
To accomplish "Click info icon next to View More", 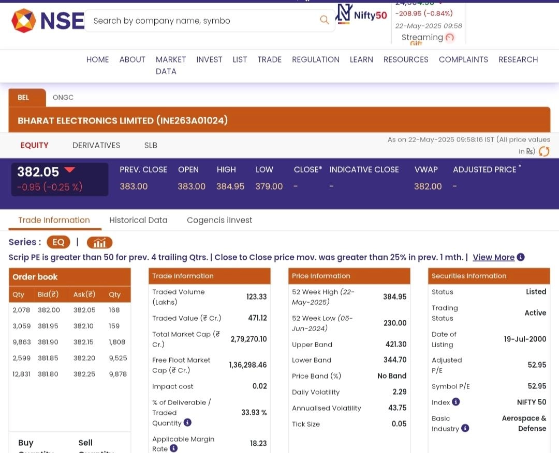I will tap(521, 257).
